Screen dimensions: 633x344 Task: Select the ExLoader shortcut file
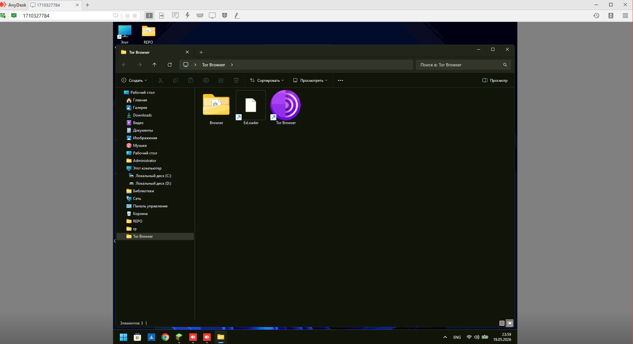[x=251, y=108]
